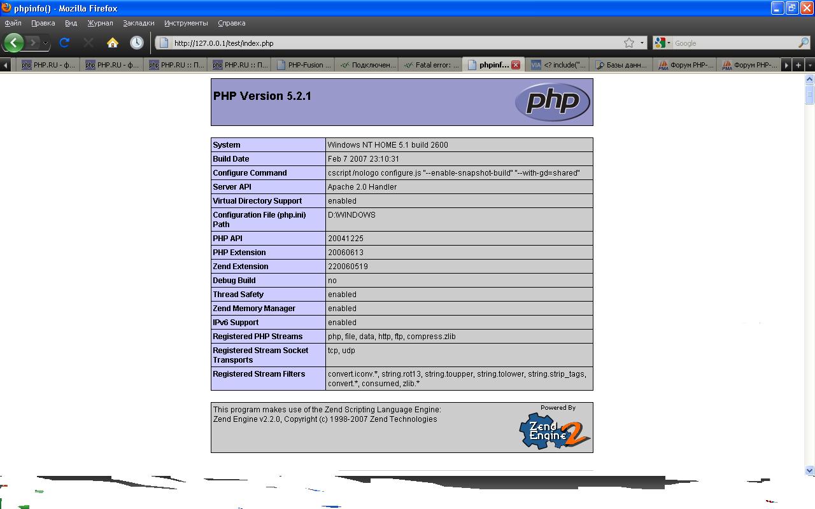Click the Debug Build value no
The image size is (815, 509).
tap(332, 281)
